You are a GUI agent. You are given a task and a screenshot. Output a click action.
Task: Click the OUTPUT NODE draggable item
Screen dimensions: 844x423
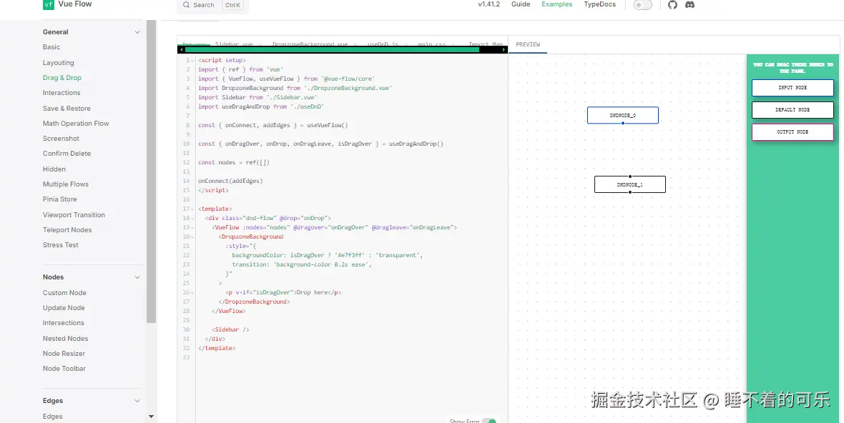[x=793, y=132]
